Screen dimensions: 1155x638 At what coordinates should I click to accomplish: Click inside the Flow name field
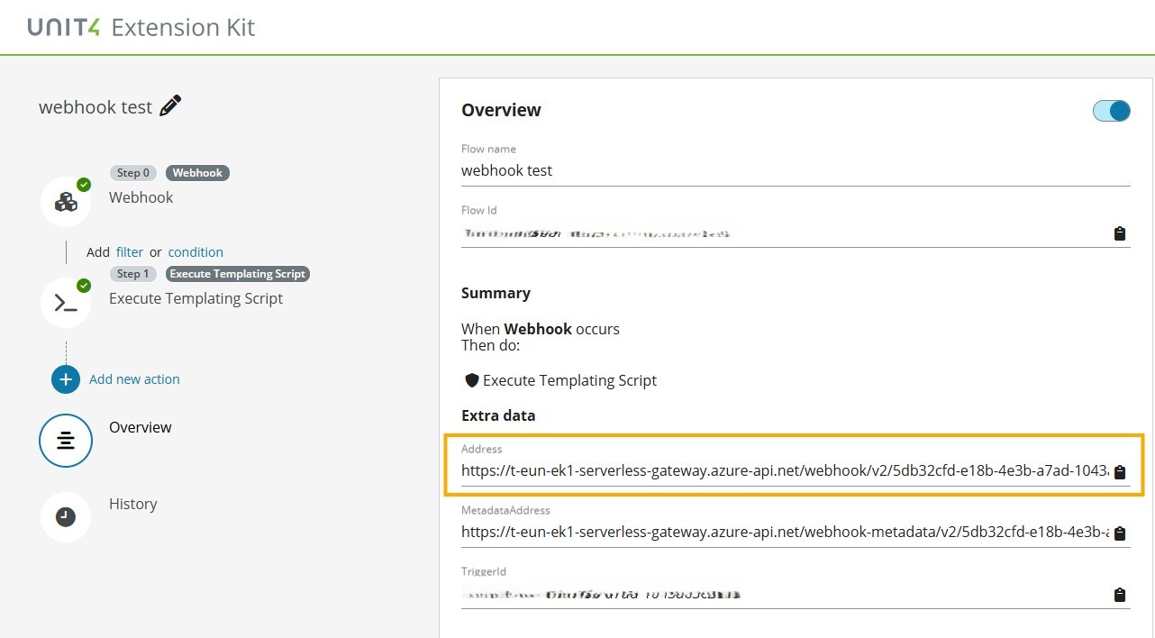pyautogui.click(x=631, y=170)
